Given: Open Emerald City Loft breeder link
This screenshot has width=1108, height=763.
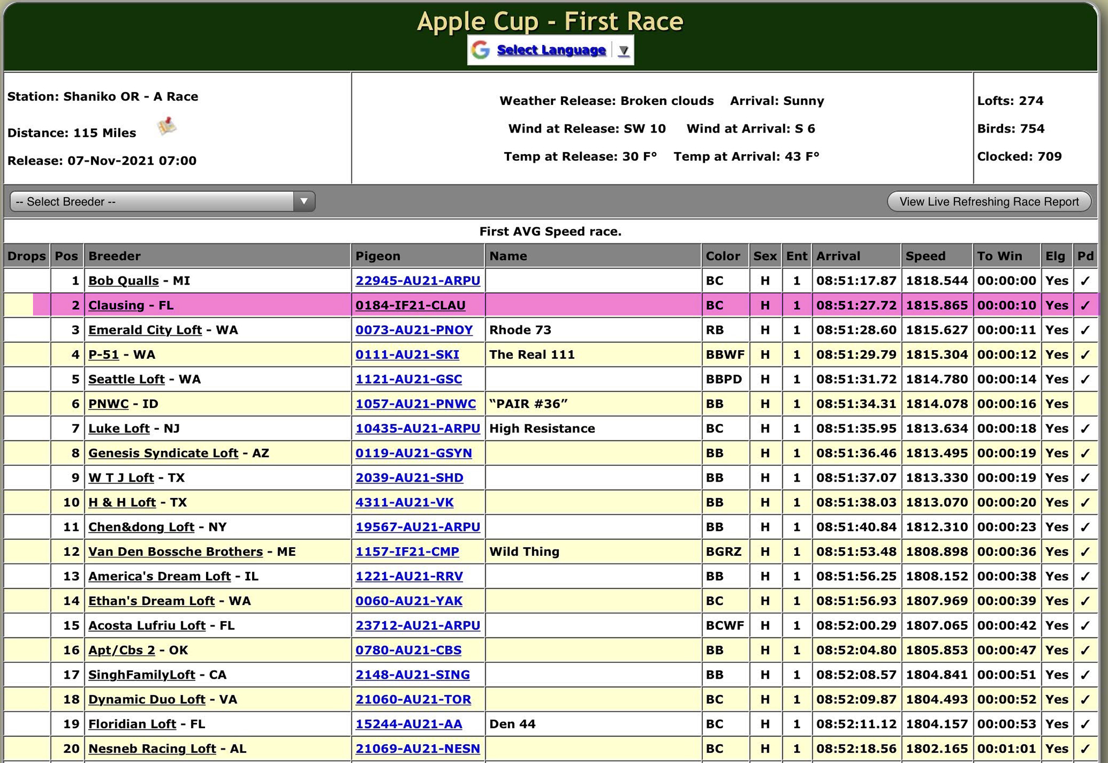Looking at the screenshot, I should tap(144, 330).
